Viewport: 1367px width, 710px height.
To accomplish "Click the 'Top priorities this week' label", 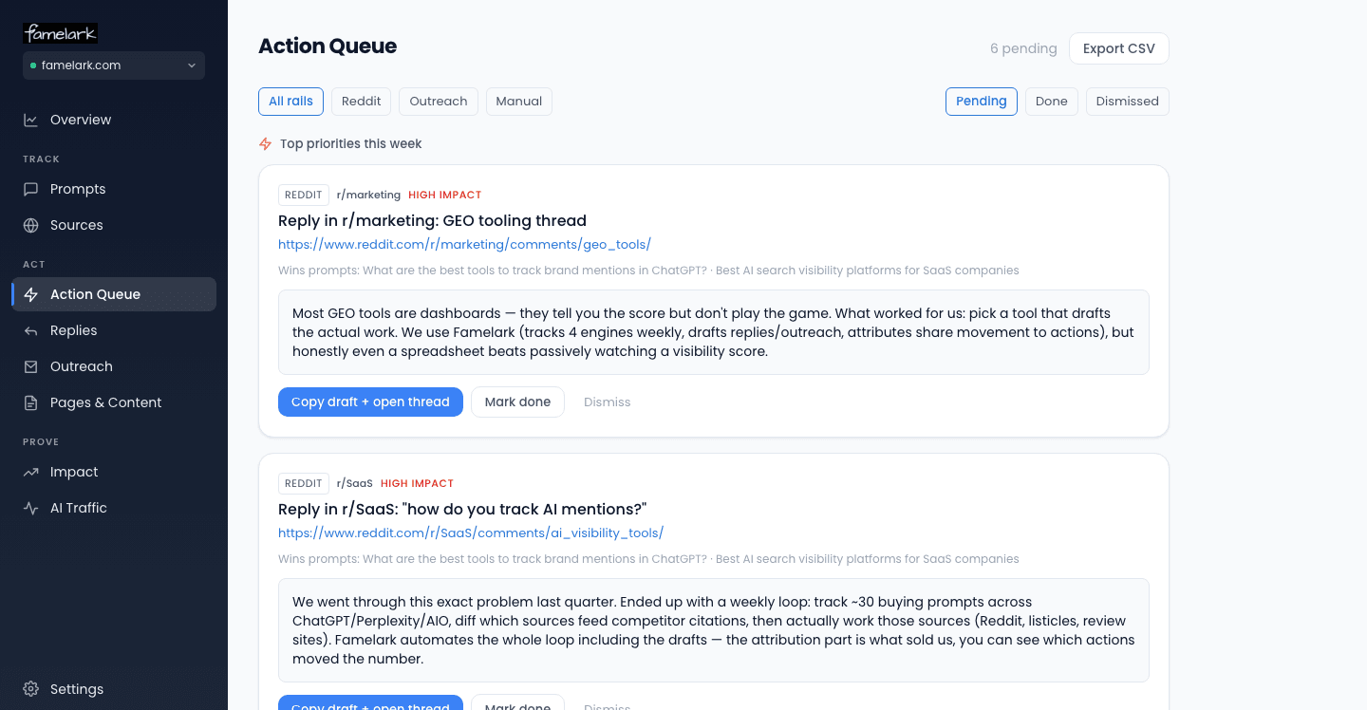I will coord(351,144).
